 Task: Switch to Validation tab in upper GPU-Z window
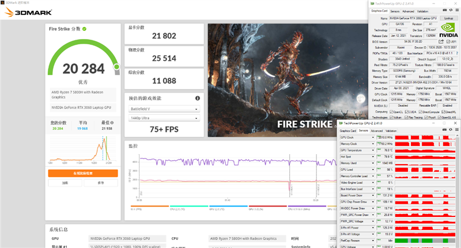click(x=422, y=11)
